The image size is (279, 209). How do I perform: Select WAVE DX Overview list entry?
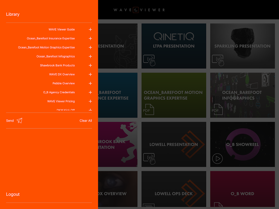click(62, 74)
